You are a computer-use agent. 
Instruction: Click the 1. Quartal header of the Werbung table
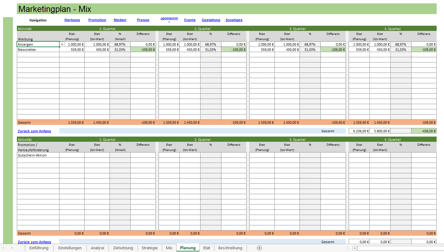click(107, 29)
